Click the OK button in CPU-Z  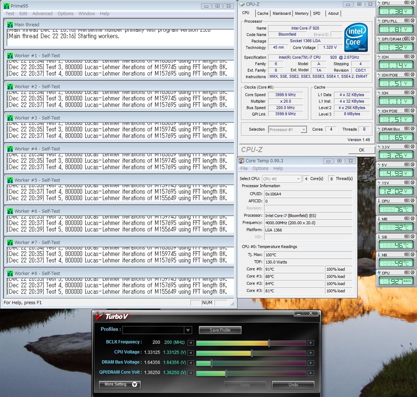point(361,150)
